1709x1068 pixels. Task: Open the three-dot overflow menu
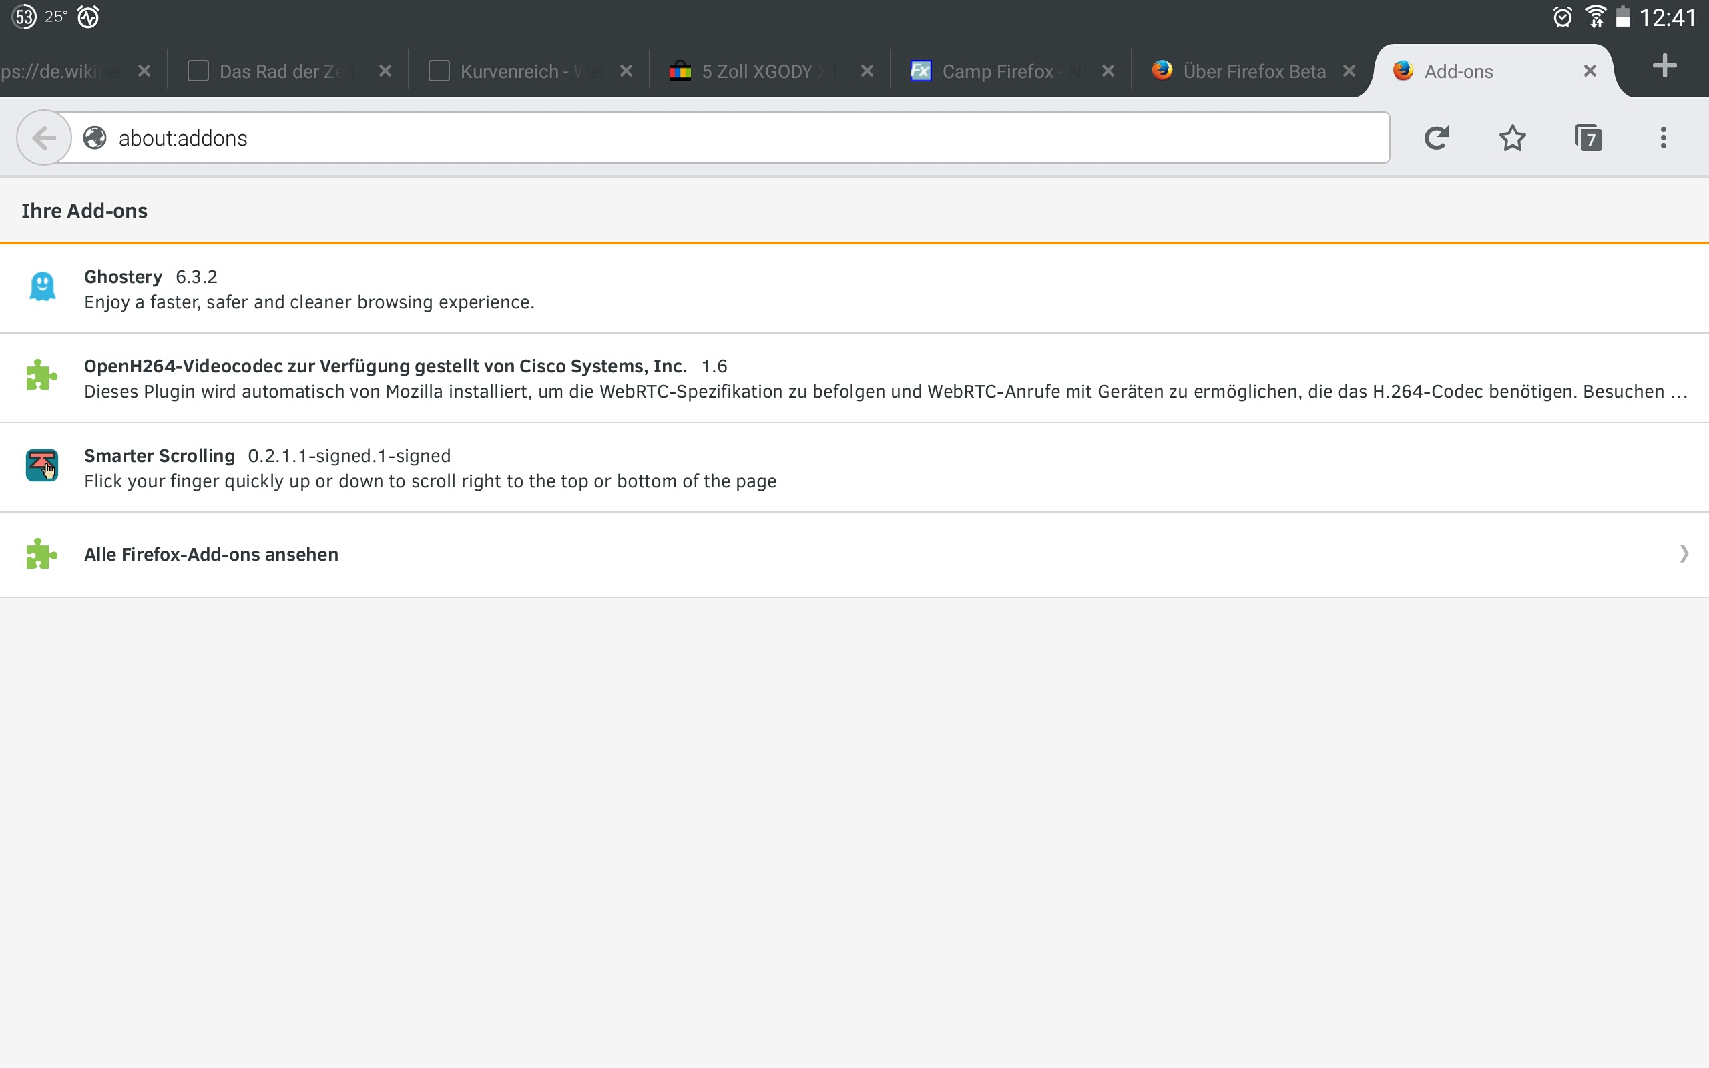click(x=1664, y=138)
